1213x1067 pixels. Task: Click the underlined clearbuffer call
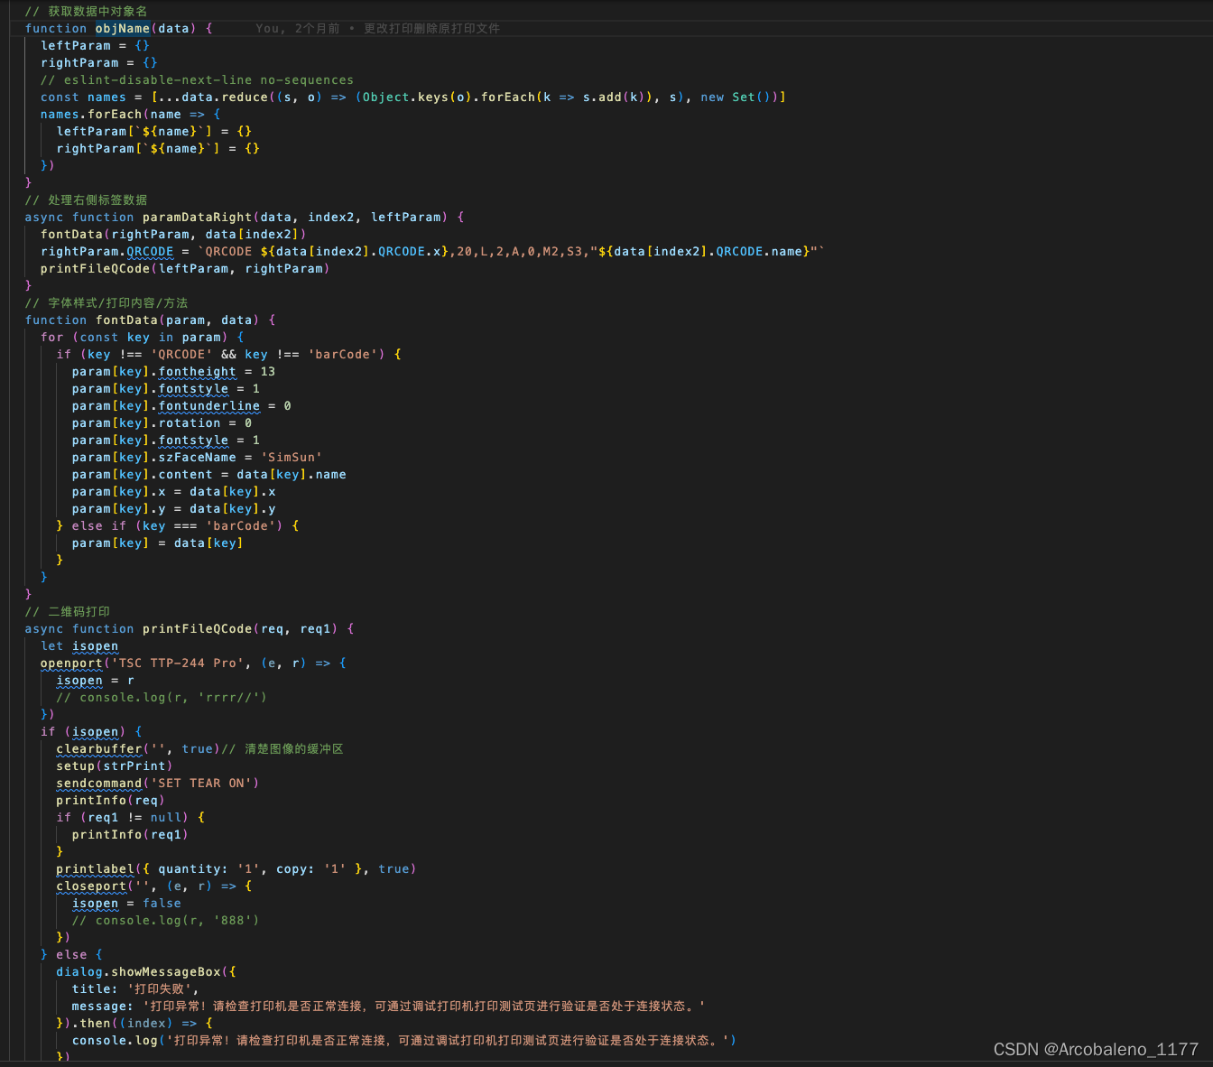click(x=99, y=748)
